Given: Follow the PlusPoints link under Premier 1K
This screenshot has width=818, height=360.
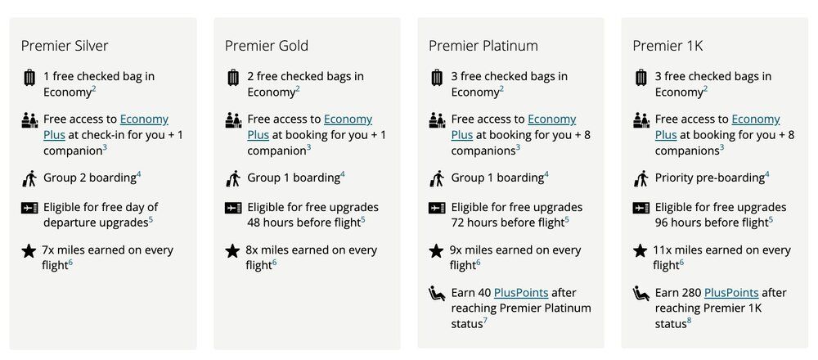Looking at the screenshot, I should 730,292.
